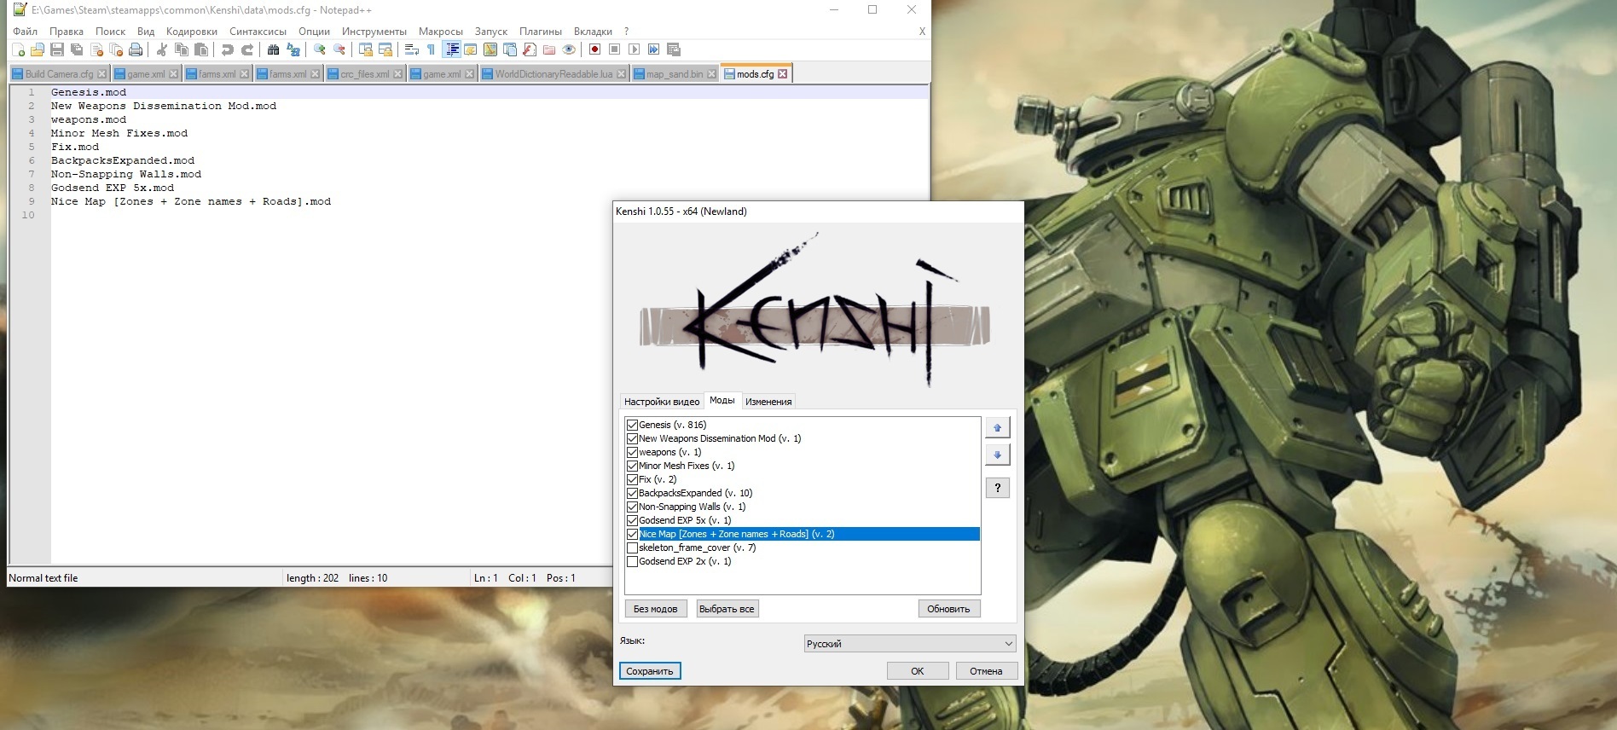Undo the last edit via toolbar
Image resolution: width=1617 pixels, height=730 pixels.
point(227,49)
